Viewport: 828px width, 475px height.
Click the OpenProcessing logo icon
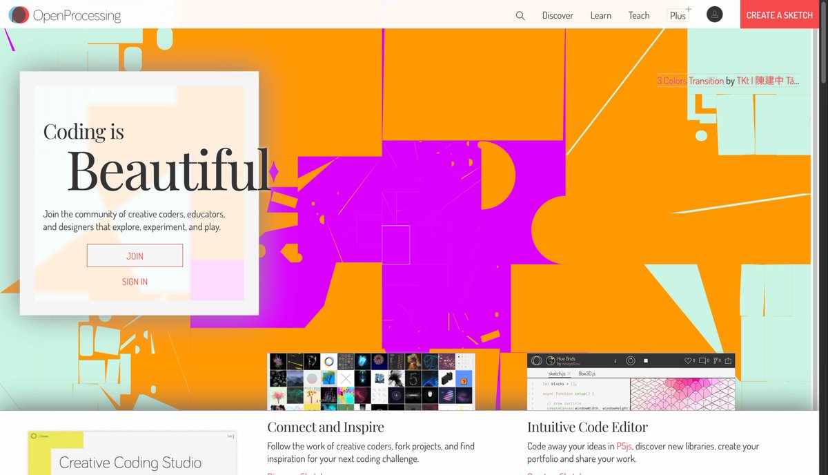click(19, 15)
